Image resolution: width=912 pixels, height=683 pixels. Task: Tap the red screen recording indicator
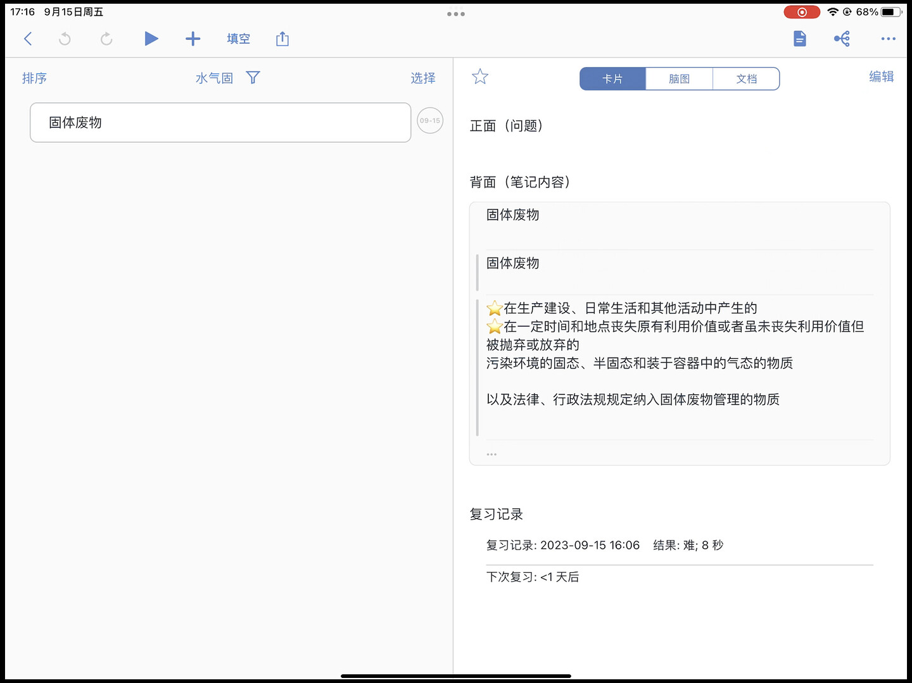[802, 12]
